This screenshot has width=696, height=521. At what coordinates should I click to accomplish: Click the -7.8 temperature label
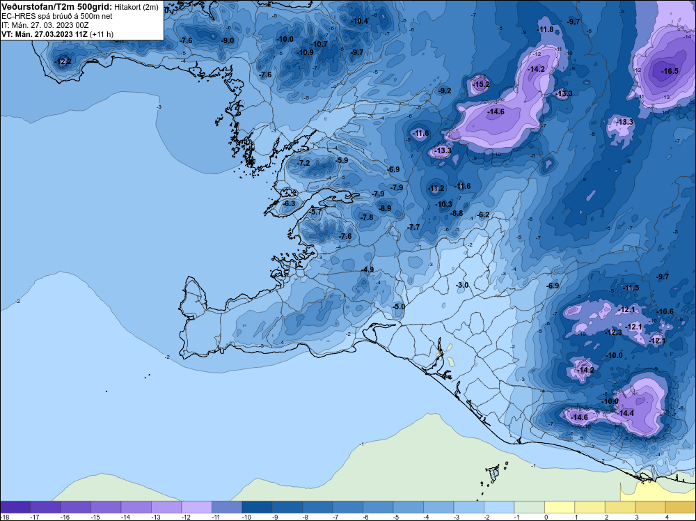click(367, 217)
